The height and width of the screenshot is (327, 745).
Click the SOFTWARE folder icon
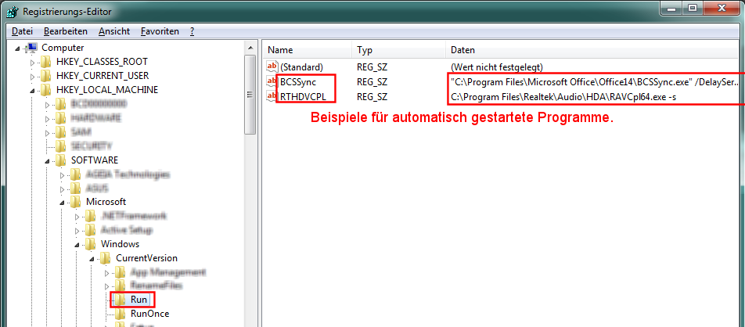pos(62,160)
